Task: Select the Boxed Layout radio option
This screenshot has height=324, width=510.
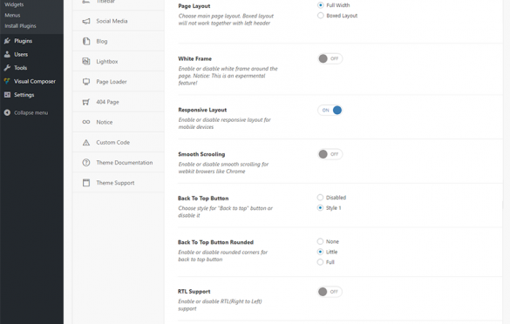Action: pyautogui.click(x=320, y=16)
